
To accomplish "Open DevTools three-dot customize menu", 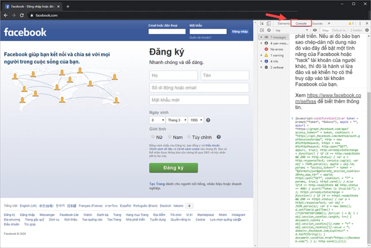I will click(x=359, y=23).
